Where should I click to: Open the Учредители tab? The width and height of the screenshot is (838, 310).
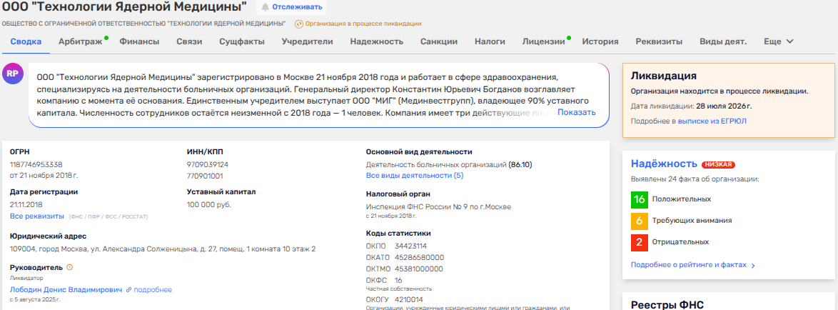[x=307, y=41]
